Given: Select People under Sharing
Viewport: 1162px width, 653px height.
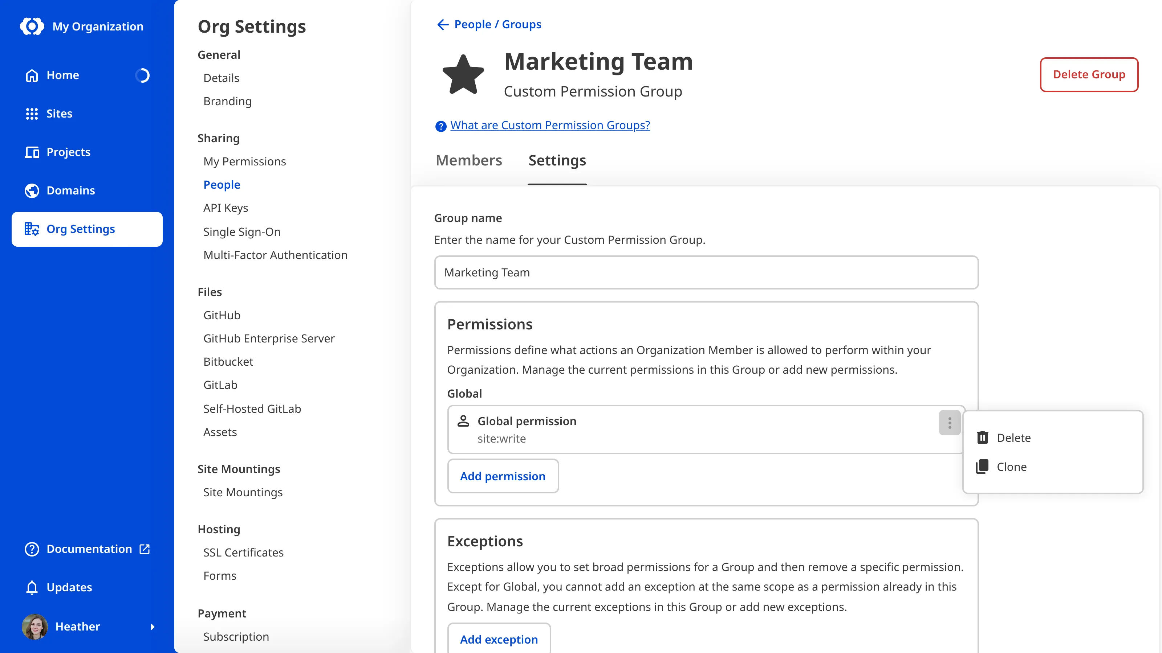Looking at the screenshot, I should pyautogui.click(x=222, y=185).
